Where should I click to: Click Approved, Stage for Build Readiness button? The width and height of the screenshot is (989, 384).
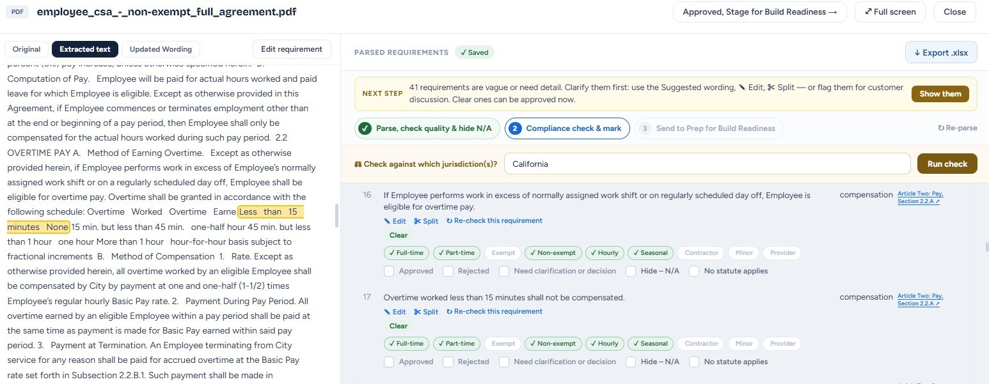pos(760,12)
